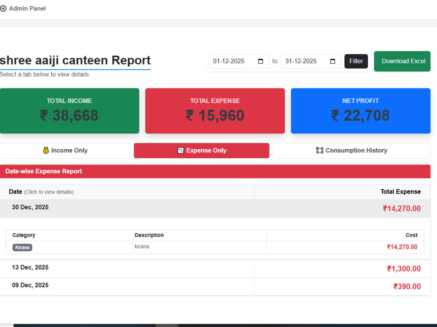Screen dimensions: 437x327
Task: Click the Date column header
Action: pos(127,192)
